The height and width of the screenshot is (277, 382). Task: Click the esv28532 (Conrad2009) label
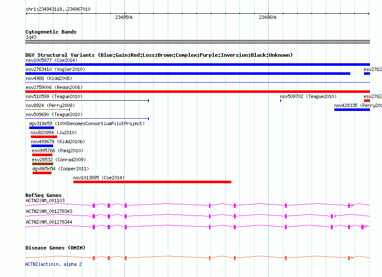point(59,160)
